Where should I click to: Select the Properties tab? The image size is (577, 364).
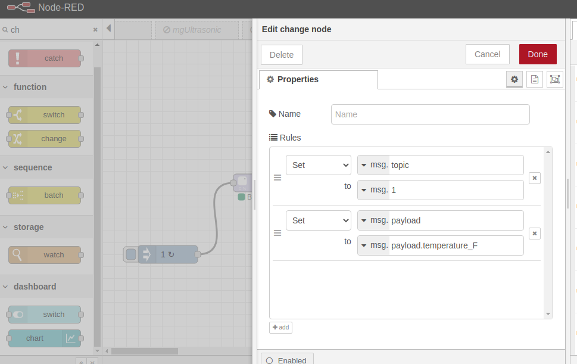click(318, 79)
